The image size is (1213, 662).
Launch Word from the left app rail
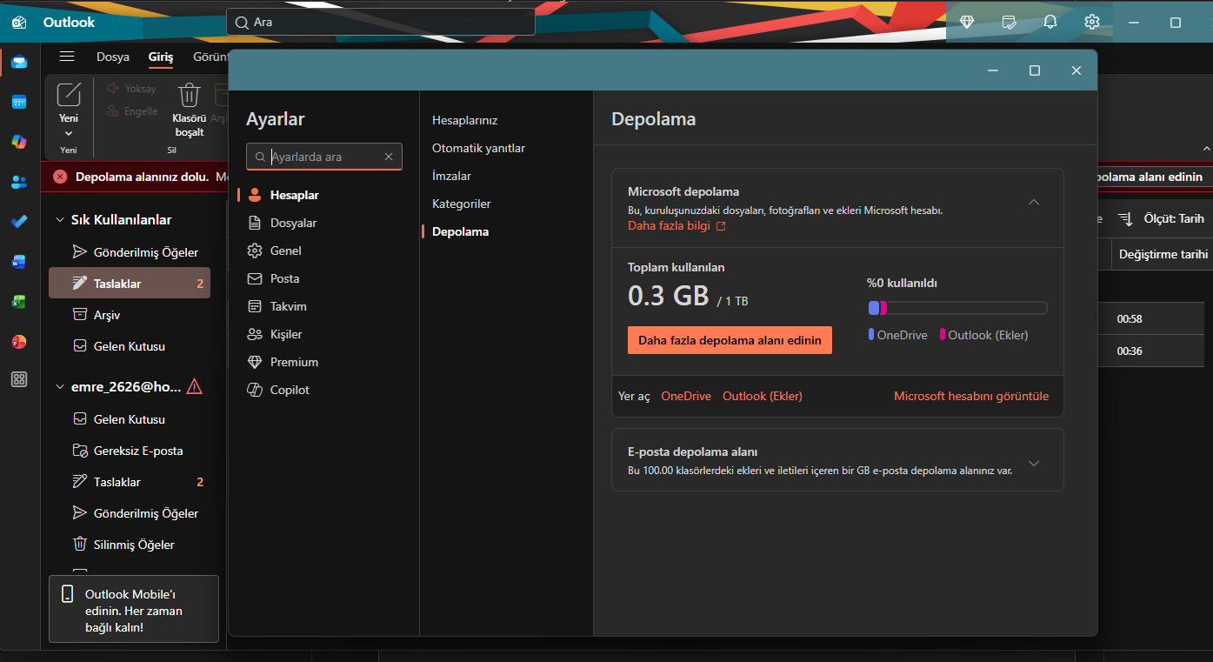click(x=19, y=262)
